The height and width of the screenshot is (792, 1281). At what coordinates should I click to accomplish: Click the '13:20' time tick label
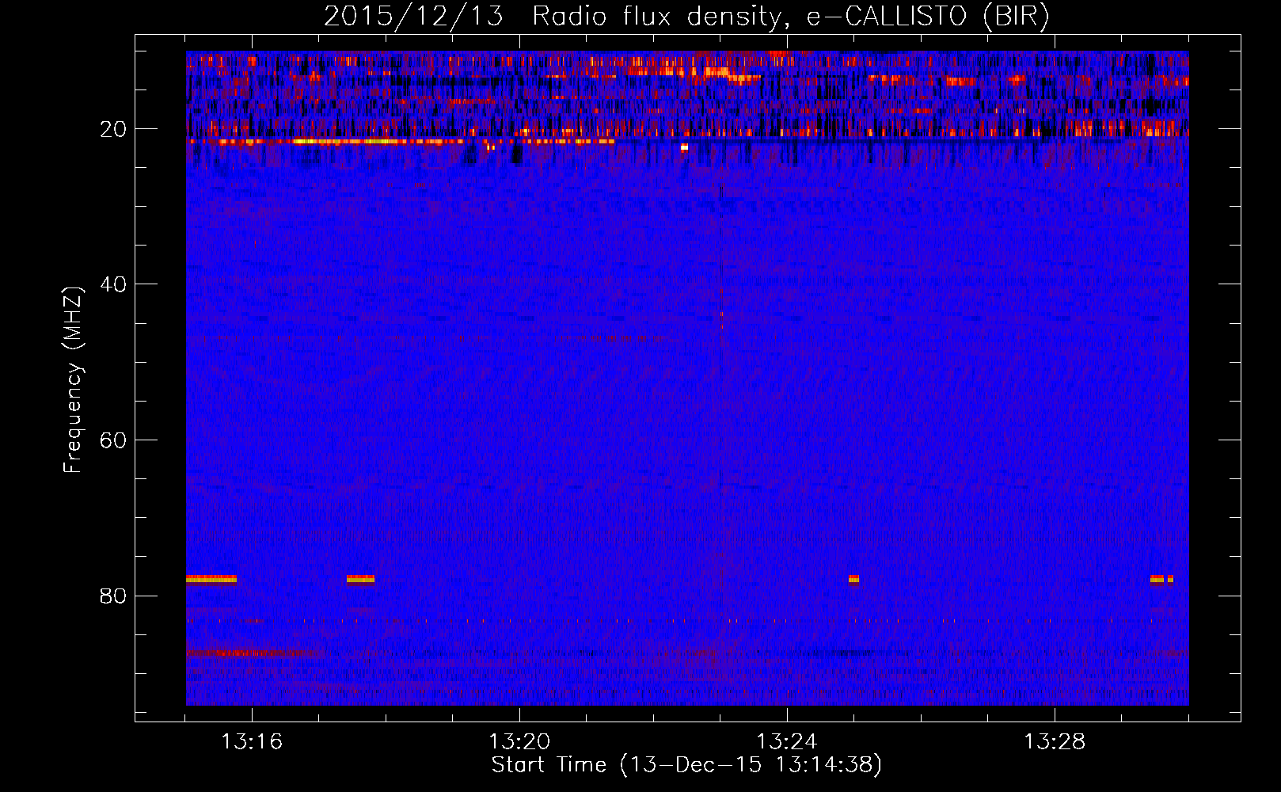click(x=519, y=742)
